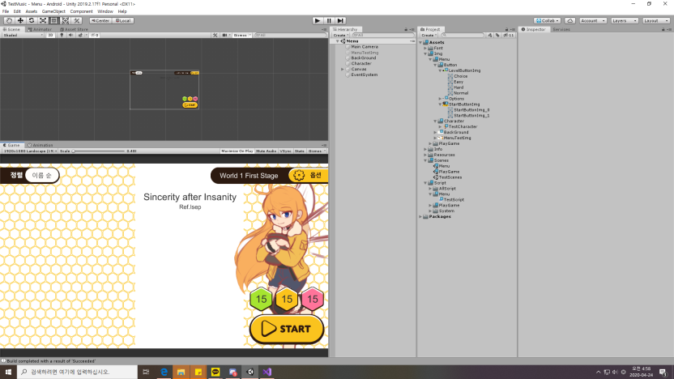Image resolution: width=674 pixels, height=379 pixels.
Task: Select the Rect Transform tool
Action: tap(54, 20)
